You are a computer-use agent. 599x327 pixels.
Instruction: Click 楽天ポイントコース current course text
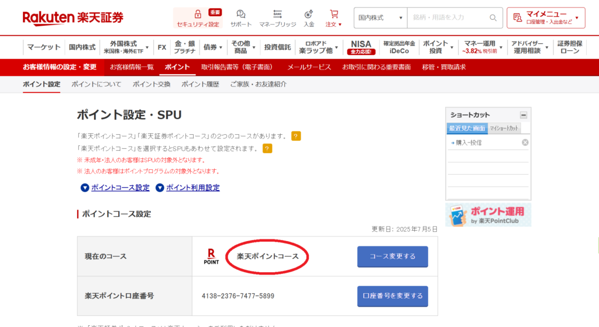coord(267,256)
